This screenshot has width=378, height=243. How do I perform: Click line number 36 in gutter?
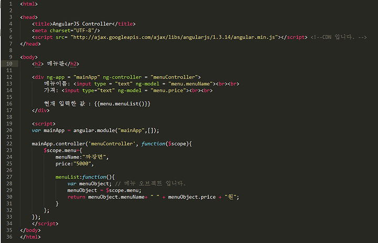tap(9, 237)
